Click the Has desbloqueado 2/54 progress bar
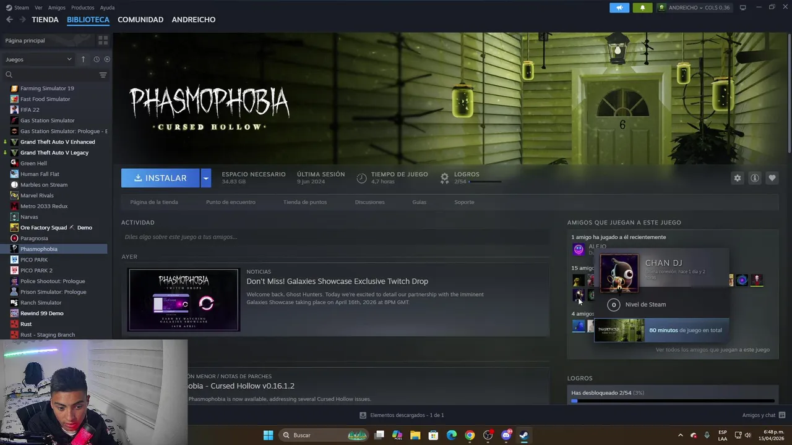This screenshot has height=445, width=792. 673,401
